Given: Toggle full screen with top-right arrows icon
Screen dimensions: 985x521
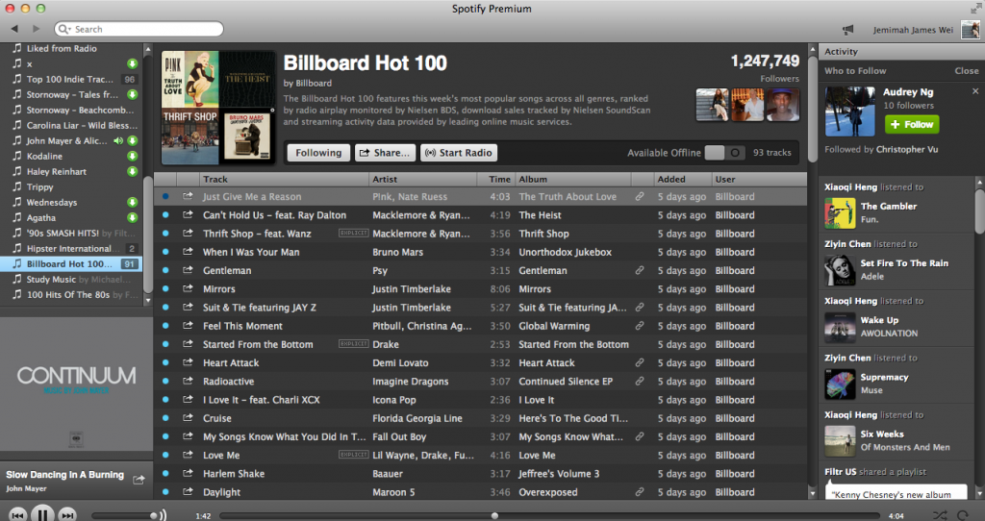Looking at the screenshot, I should [975, 8].
